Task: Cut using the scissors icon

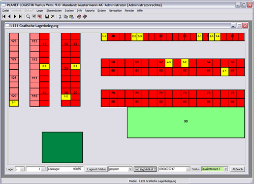Action: point(60,16)
